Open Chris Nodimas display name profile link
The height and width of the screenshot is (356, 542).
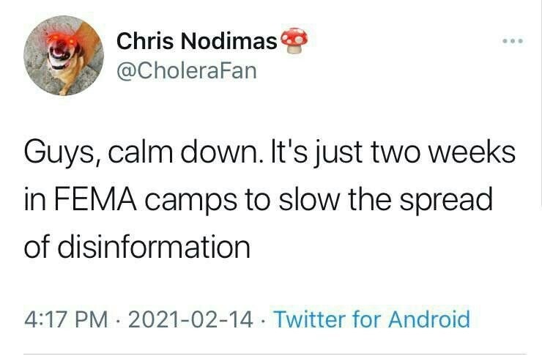[x=196, y=41]
